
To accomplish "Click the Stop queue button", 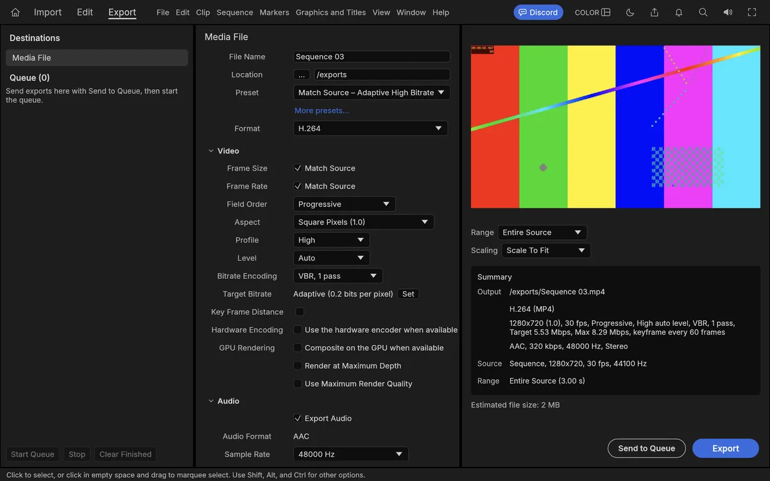I will coord(77,454).
